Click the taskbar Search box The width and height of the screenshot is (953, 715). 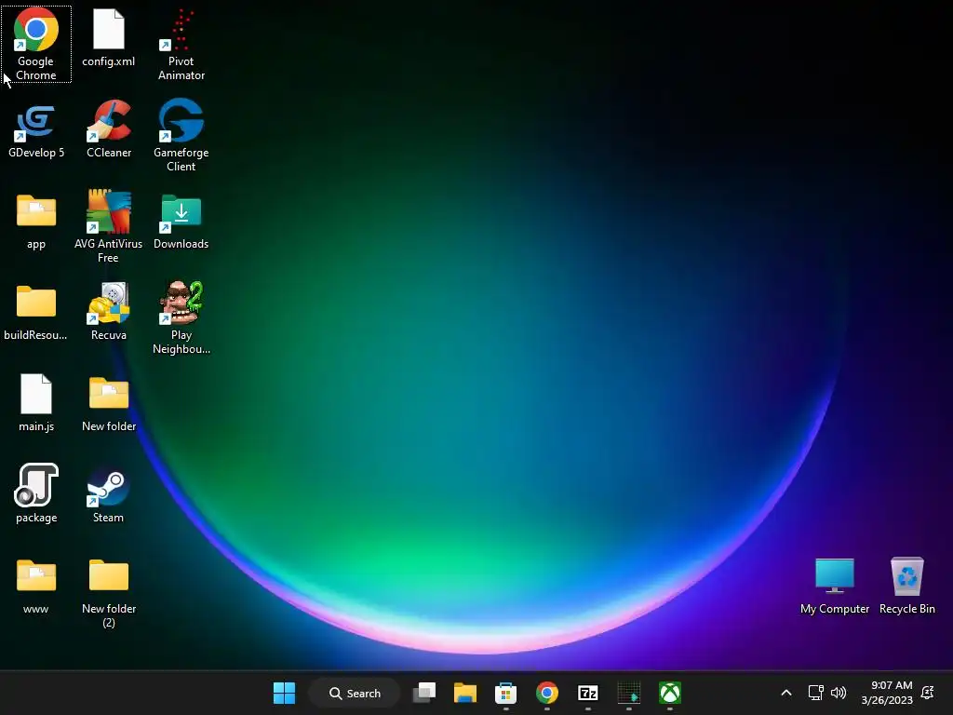[x=355, y=693]
